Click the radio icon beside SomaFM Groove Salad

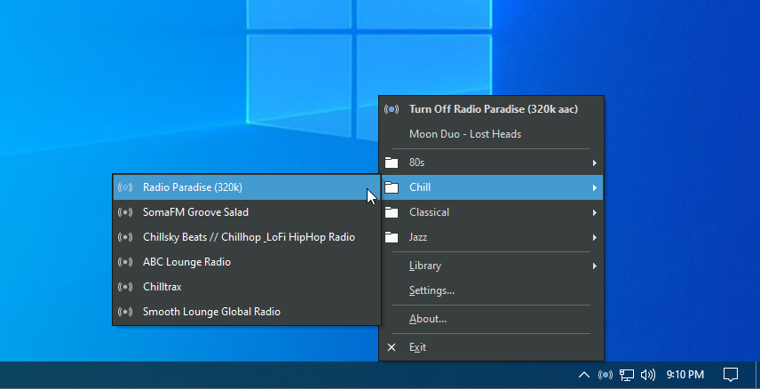click(125, 212)
